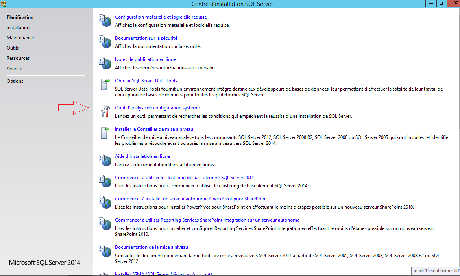View Notes de publication en ligne
460x276 pixels.
(146, 59)
